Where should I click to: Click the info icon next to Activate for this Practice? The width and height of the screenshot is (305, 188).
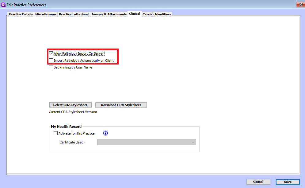click(x=105, y=133)
